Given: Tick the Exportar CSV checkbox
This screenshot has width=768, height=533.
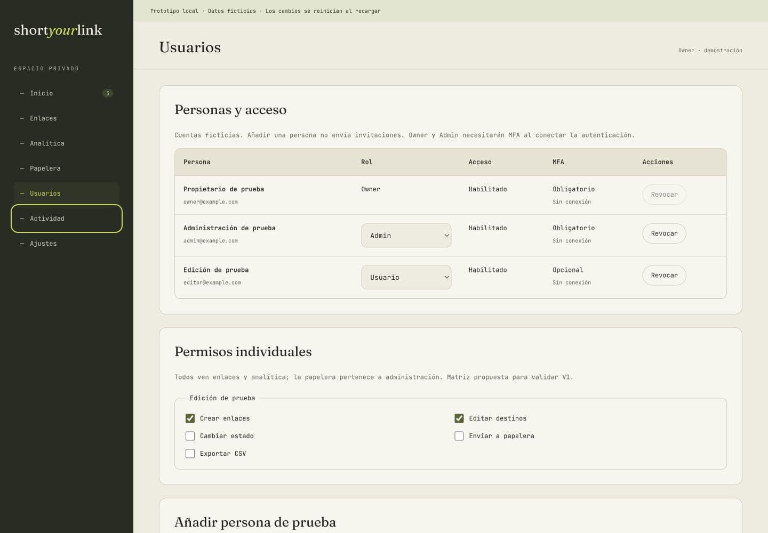Looking at the screenshot, I should coord(190,454).
